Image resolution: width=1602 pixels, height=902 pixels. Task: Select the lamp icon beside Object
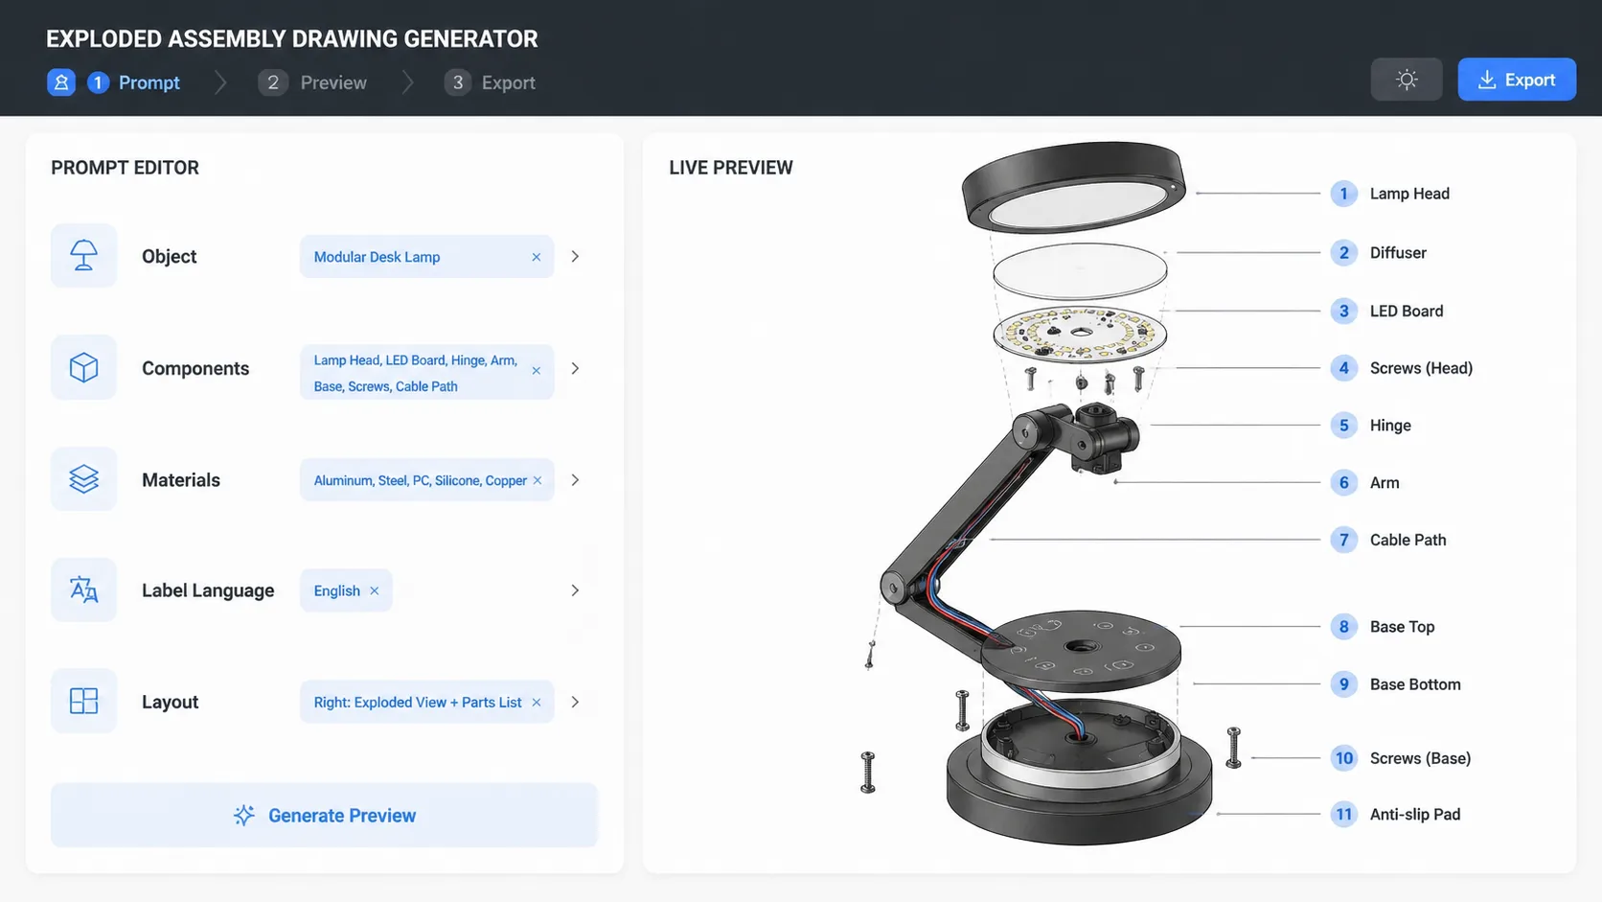click(83, 256)
